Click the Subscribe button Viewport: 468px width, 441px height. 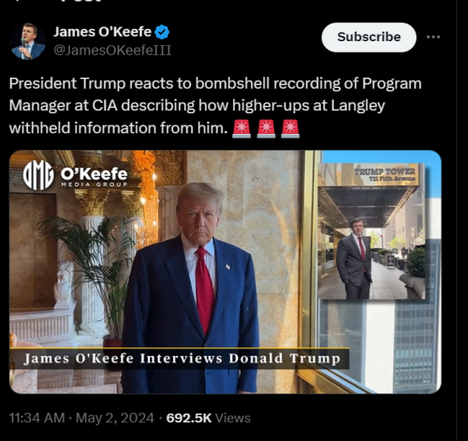(369, 37)
